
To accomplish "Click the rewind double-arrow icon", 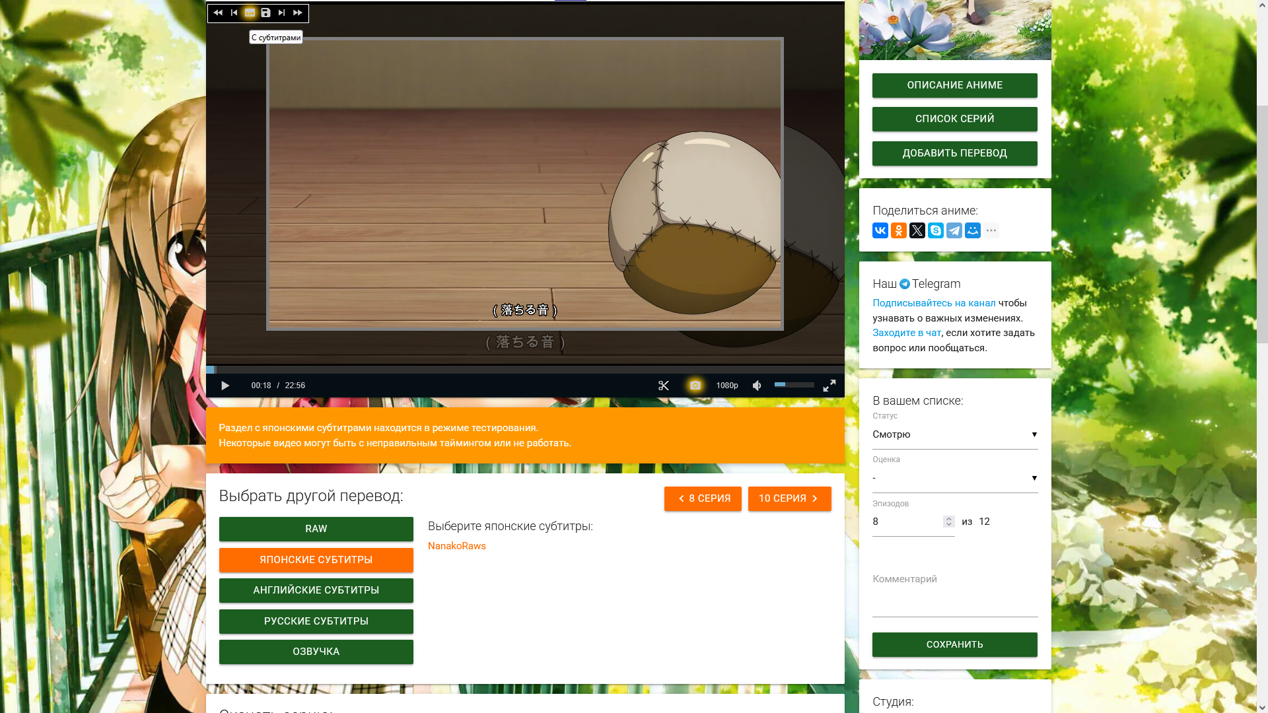I will coord(218,13).
